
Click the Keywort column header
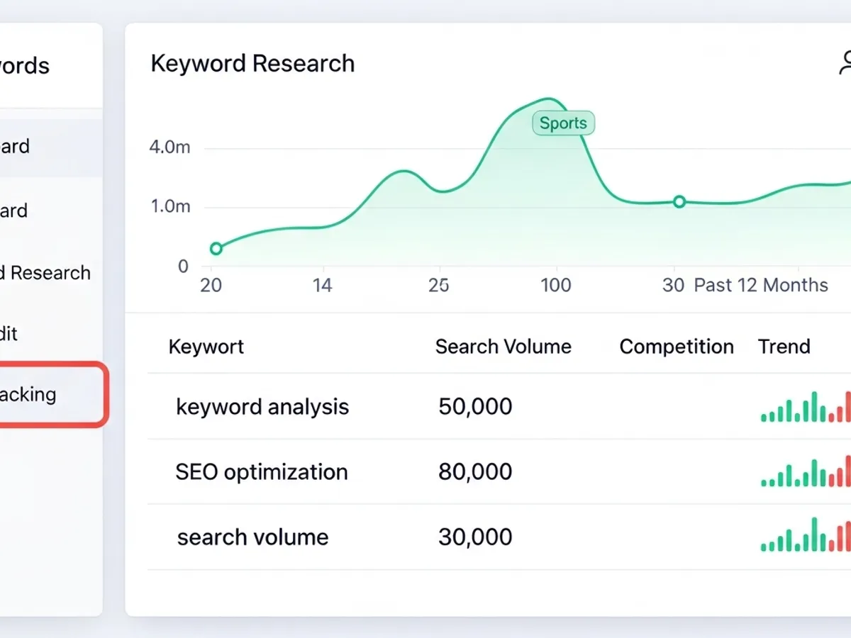(206, 347)
